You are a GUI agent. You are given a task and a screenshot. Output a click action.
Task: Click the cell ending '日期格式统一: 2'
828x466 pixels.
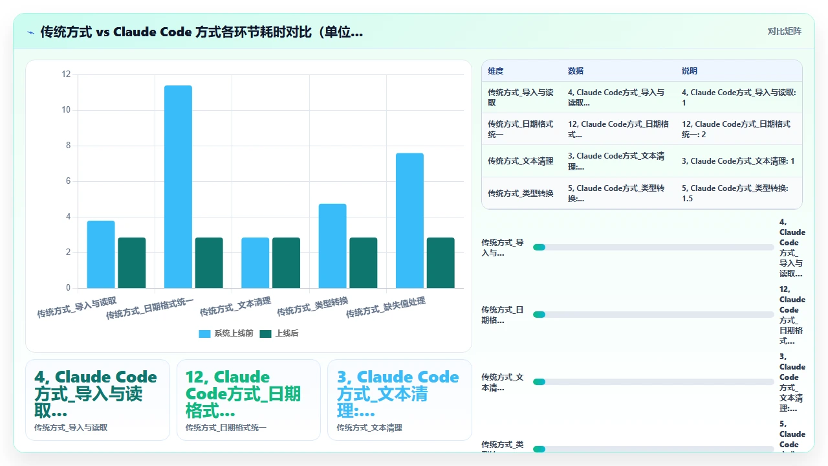click(x=738, y=129)
